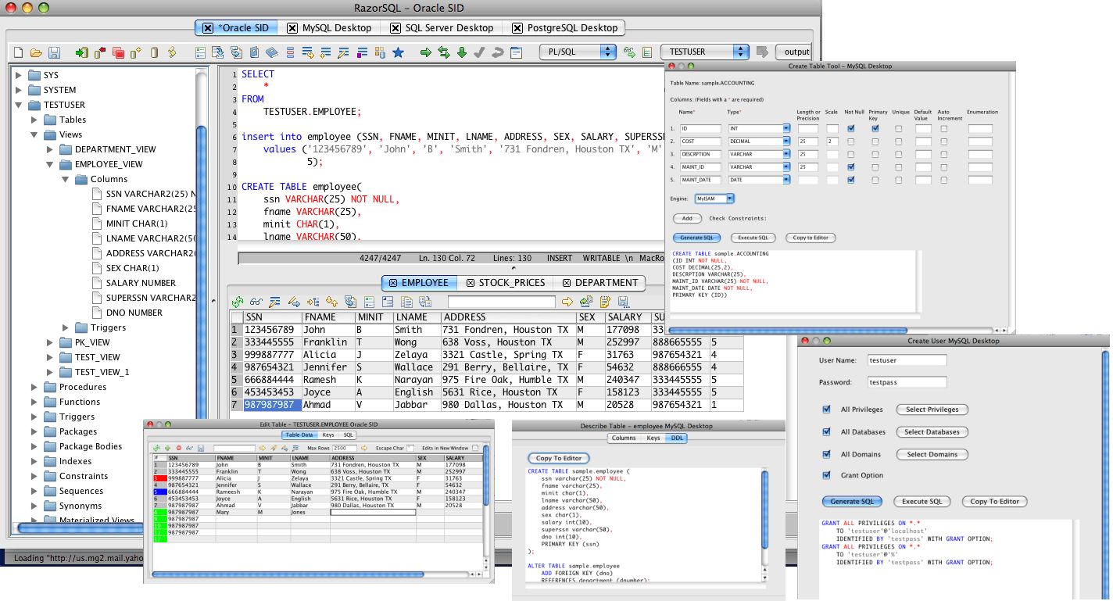Save the current SQL script
Viewport: 1113px width, 601px height.
55,52
